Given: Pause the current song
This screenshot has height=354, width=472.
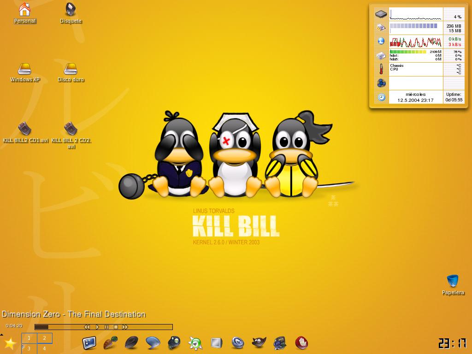Looking at the screenshot, I should pyautogui.click(x=106, y=327).
